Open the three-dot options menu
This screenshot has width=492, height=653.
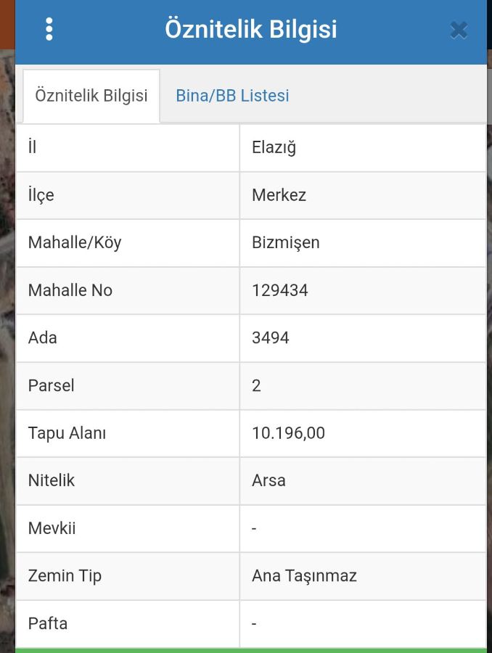(49, 29)
